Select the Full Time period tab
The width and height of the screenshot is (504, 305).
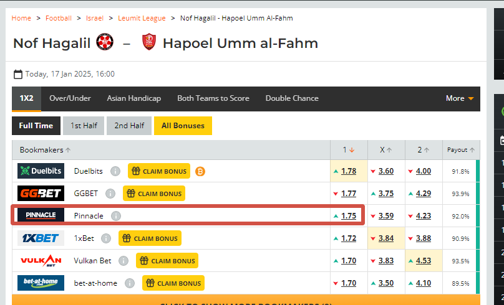coord(36,126)
